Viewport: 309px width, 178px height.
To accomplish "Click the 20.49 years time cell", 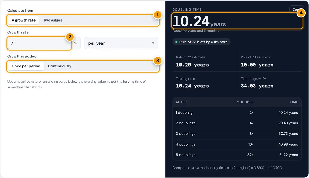I will click(x=288, y=123).
